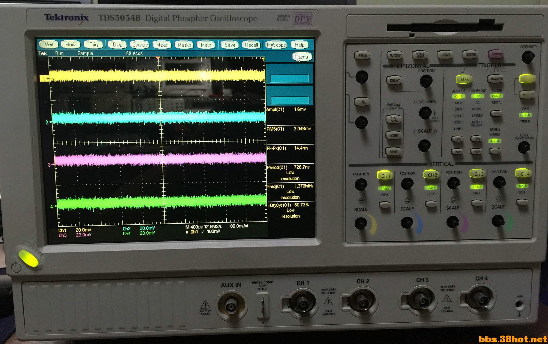
Task: Click the CH 1 vertical POSITION knob
Action: tap(361, 184)
